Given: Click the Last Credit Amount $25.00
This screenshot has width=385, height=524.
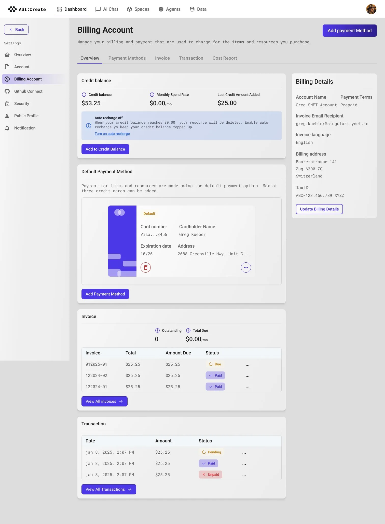Looking at the screenshot, I should pyautogui.click(x=227, y=103).
